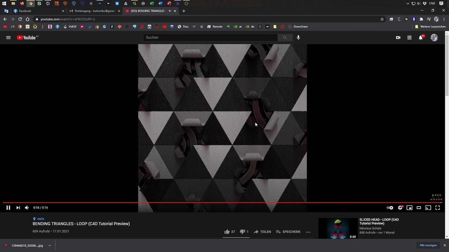Open the Remote bookmark
This screenshot has width=449, height=252.
pyautogui.click(x=215, y=27)
